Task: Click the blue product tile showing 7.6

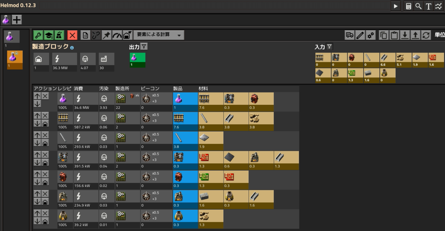Action: point(185,121)
